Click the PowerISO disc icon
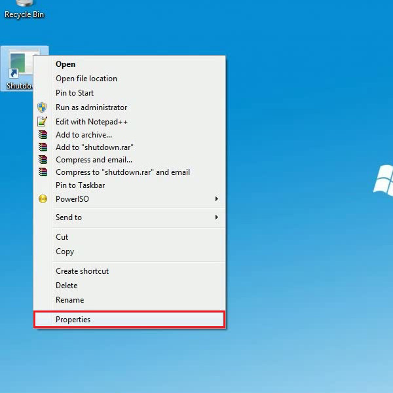Image resolution: width=393 pixels, height=393 pixels. tap(43, 198)
